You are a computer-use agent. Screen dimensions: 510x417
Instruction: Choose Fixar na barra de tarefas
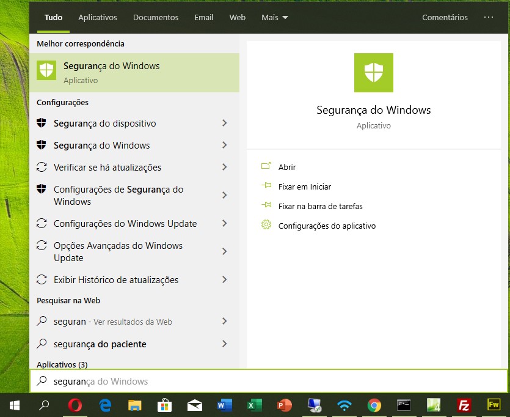(321, 206)
